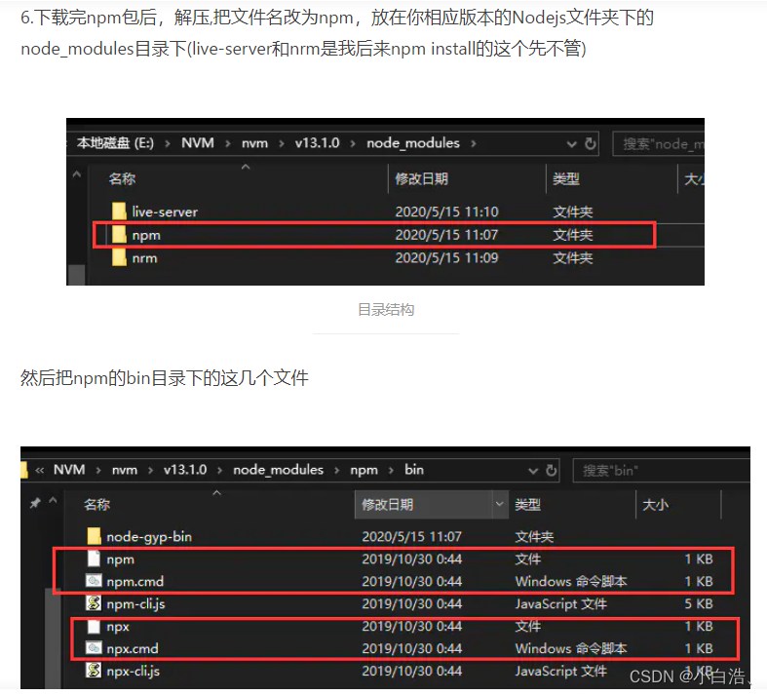This screenshot has height=695, width=767.
Task: Go to NVM in upper breadcrumb
Action: [198, 143]
